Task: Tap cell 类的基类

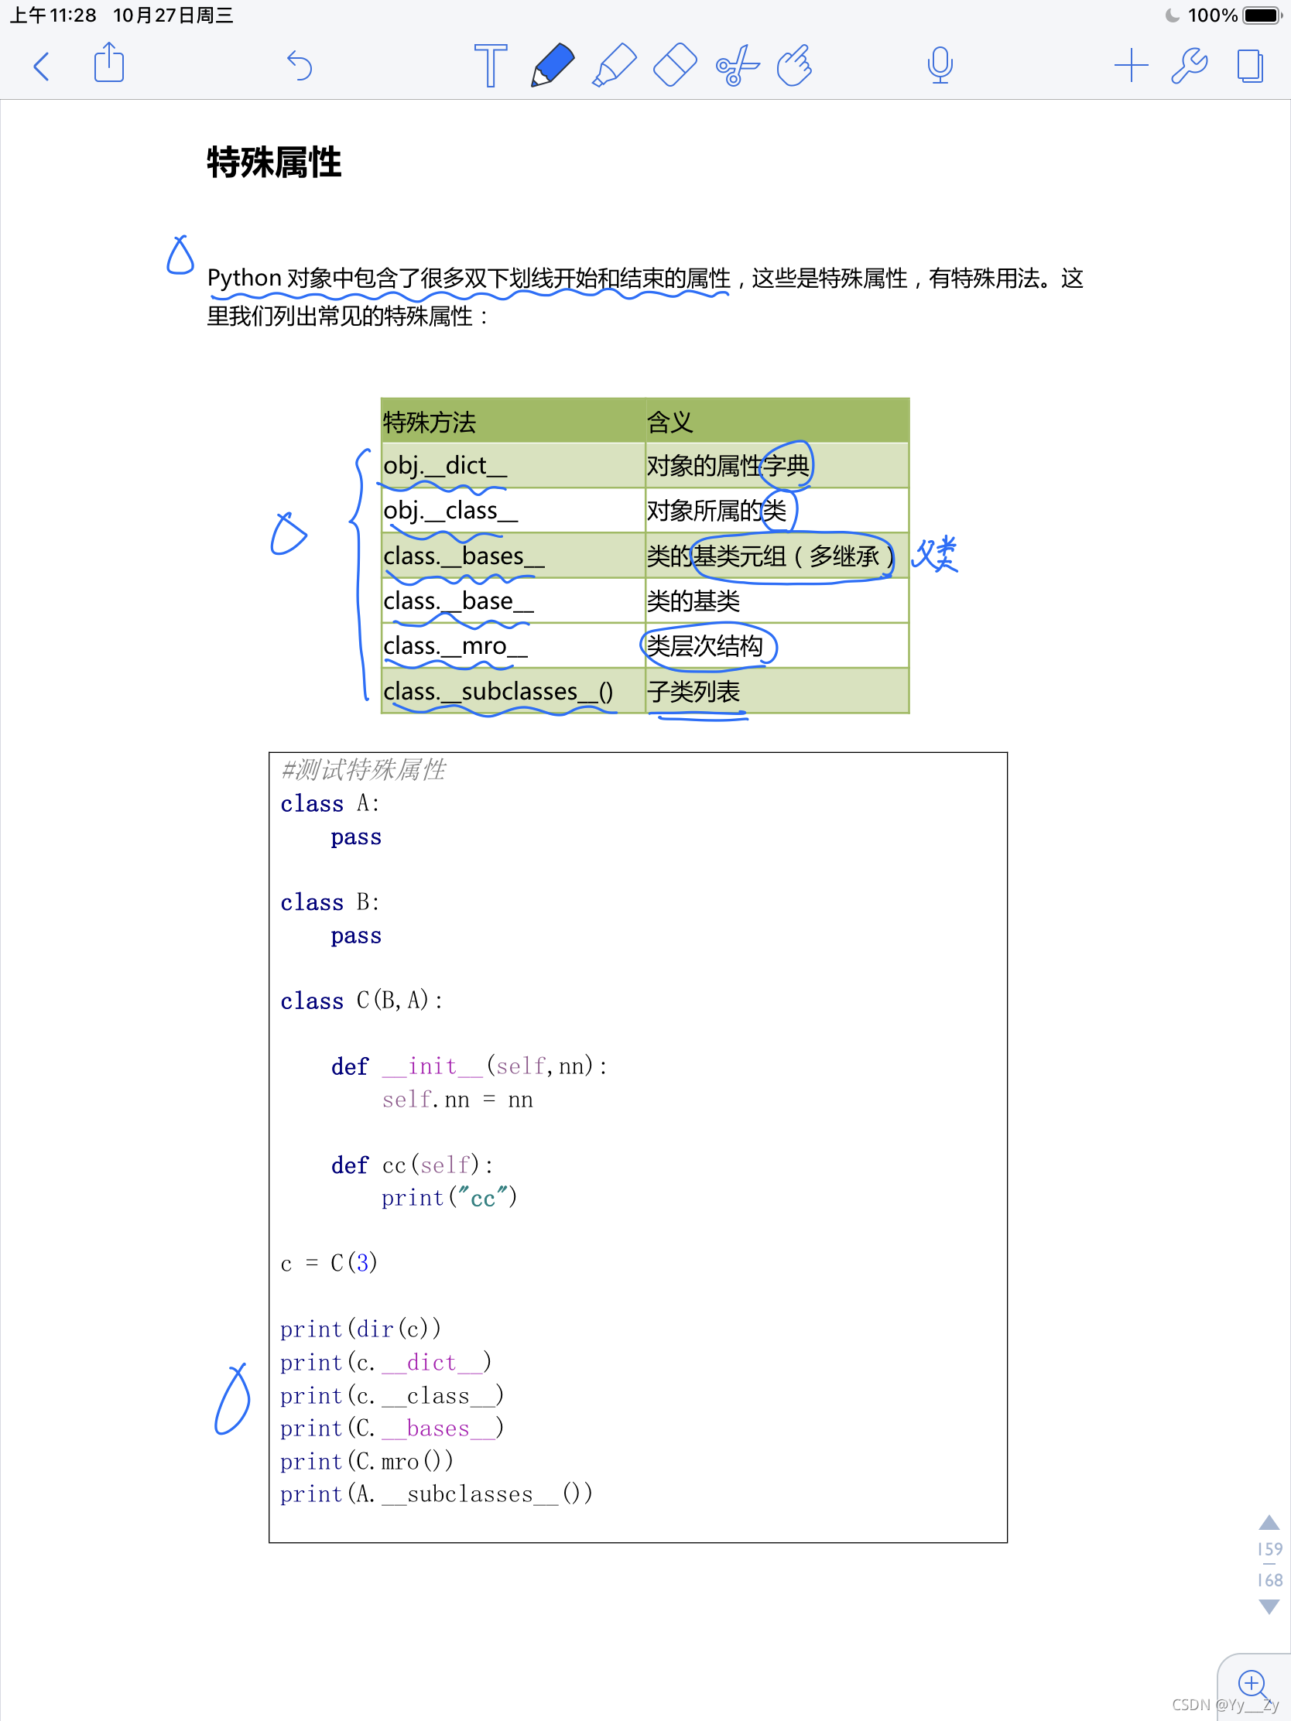Action: [x=776, y=600]
